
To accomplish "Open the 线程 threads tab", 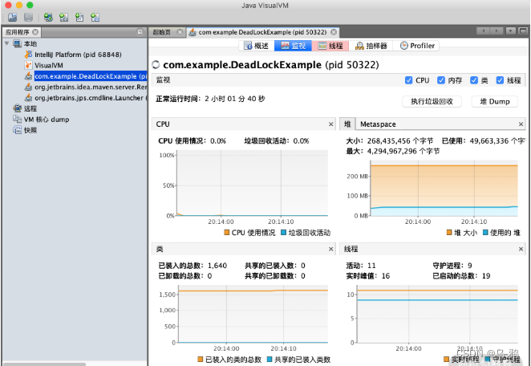I will click(x=330, y=46).
